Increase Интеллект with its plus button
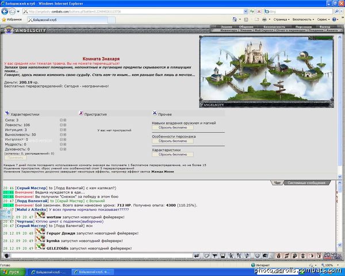The height and width of the screenshot is (276, 345). (65, 139)
